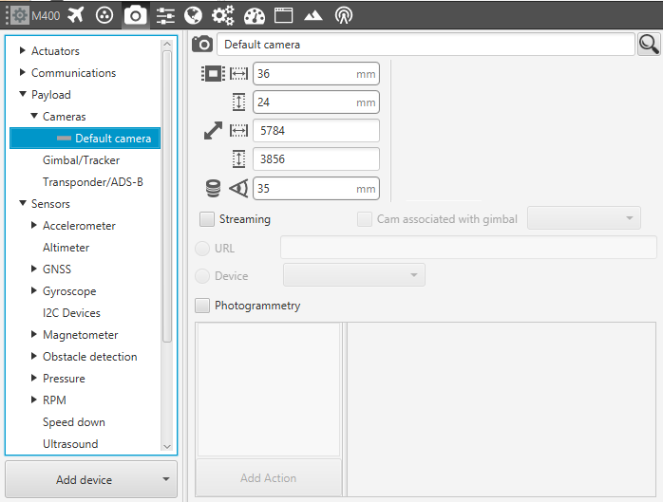Image resolution: width=663 pixels, height=502 pixels.
Task: Open the globe navigation tab icon
Action: 193,15
